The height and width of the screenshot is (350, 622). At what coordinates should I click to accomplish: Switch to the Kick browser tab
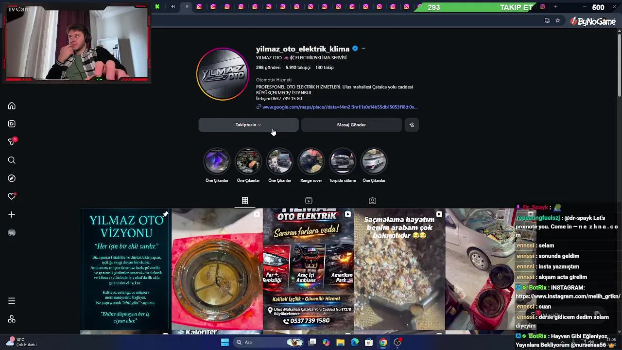point(157,7)
